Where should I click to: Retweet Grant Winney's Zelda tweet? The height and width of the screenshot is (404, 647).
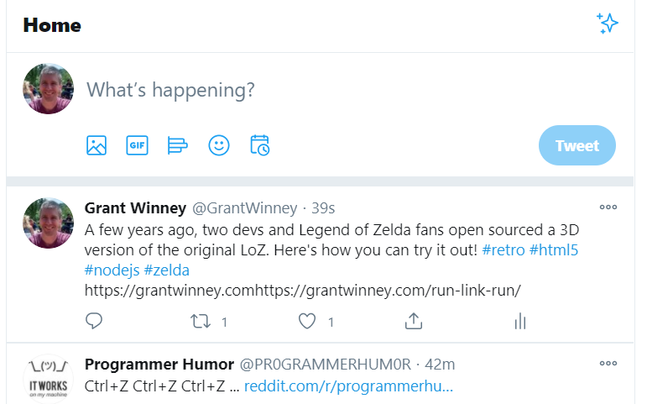pyautogui.click(x=201, y=322)
